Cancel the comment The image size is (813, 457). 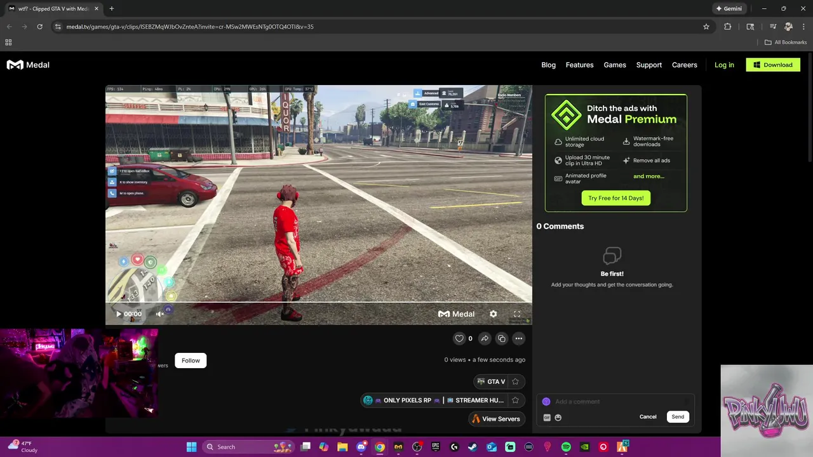648,417
